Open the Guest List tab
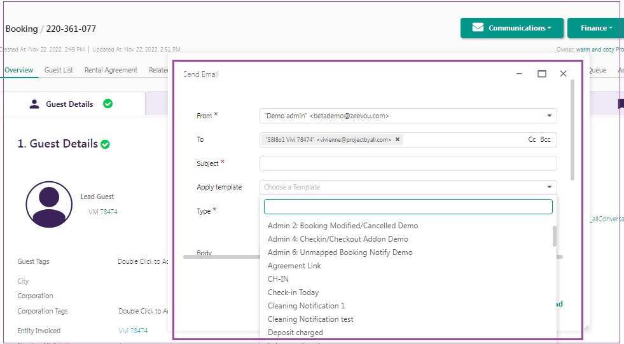 click(x=59, y=70)
